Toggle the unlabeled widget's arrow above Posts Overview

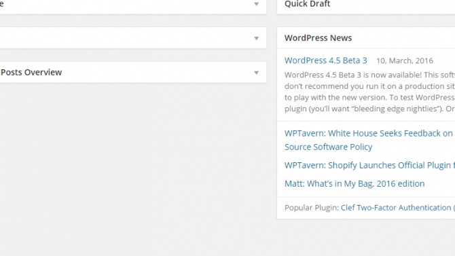[256, 38]
